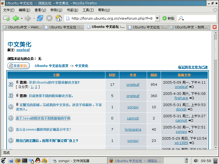The width and height of the screenshot is (219, 164).
Task: Open the 查看(V) menu
Action: click(40, 10)
